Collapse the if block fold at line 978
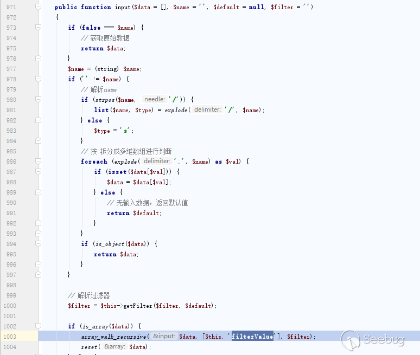The image size is (420, 355). coord(39,79)
